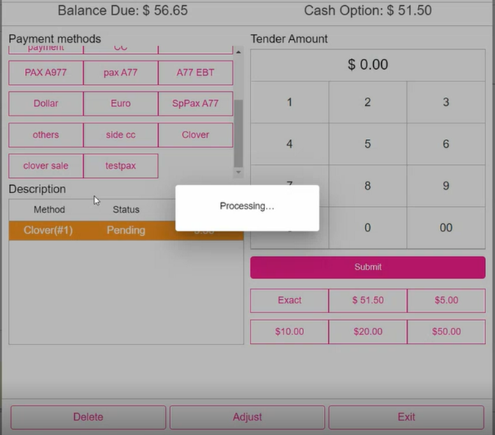
Task: Tap the Exact amount button
Action: point(289,301)
